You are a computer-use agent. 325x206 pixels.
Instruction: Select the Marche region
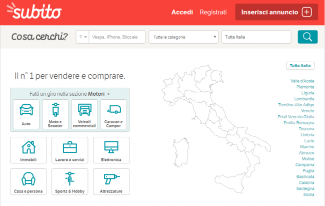307,147
